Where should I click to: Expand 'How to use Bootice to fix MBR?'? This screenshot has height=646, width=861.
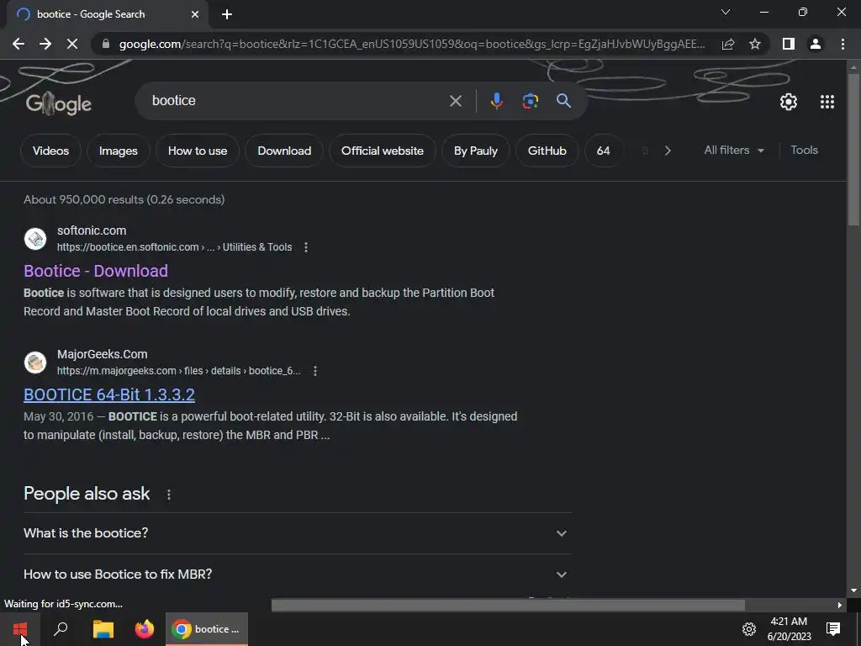[x=297, y=574]
